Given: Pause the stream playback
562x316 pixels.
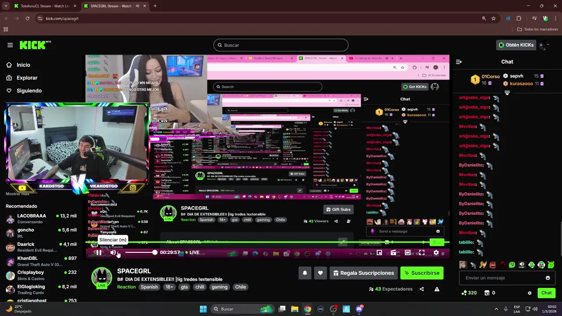Looking at the screenshot, I should 99,252.
